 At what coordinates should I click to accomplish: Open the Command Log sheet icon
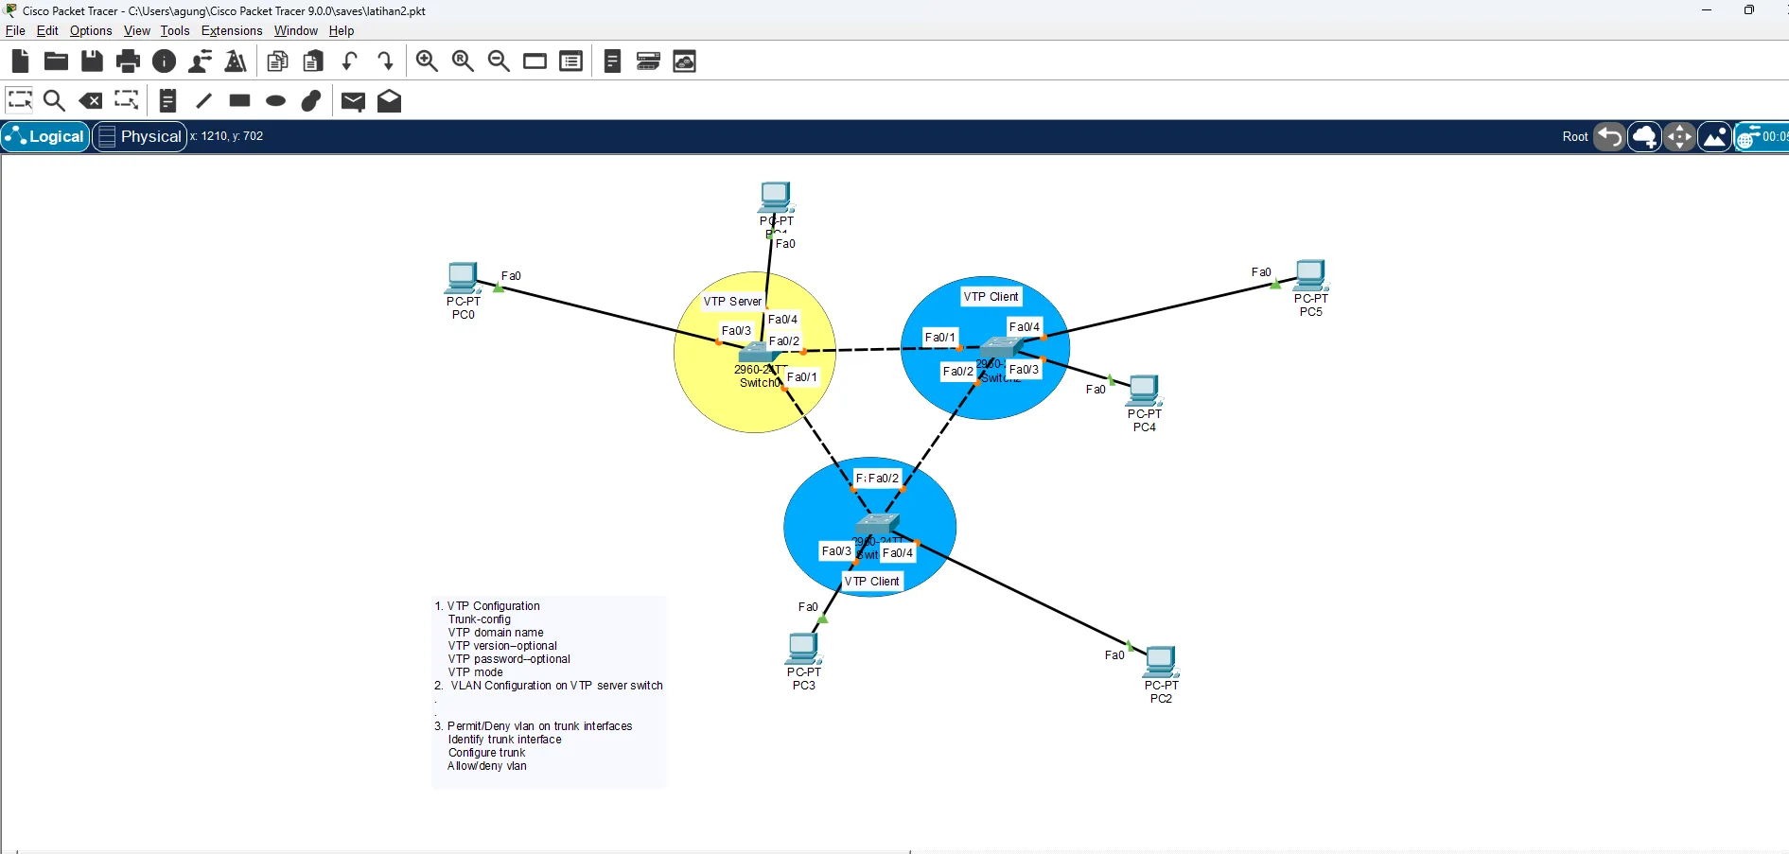(x=612, y=61)
